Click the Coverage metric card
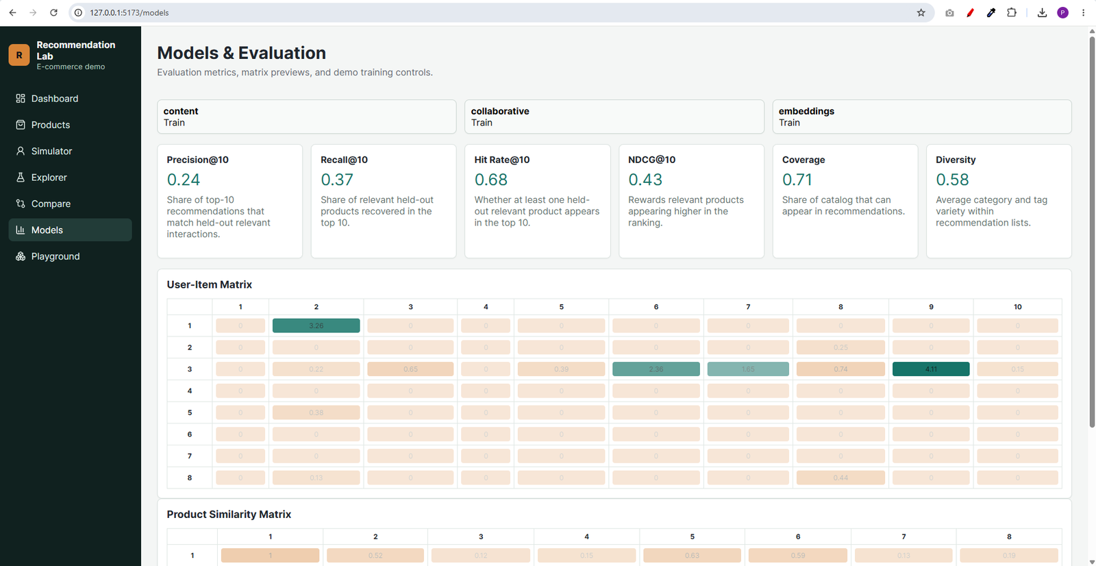1096x566 pixels. [845, 201]
